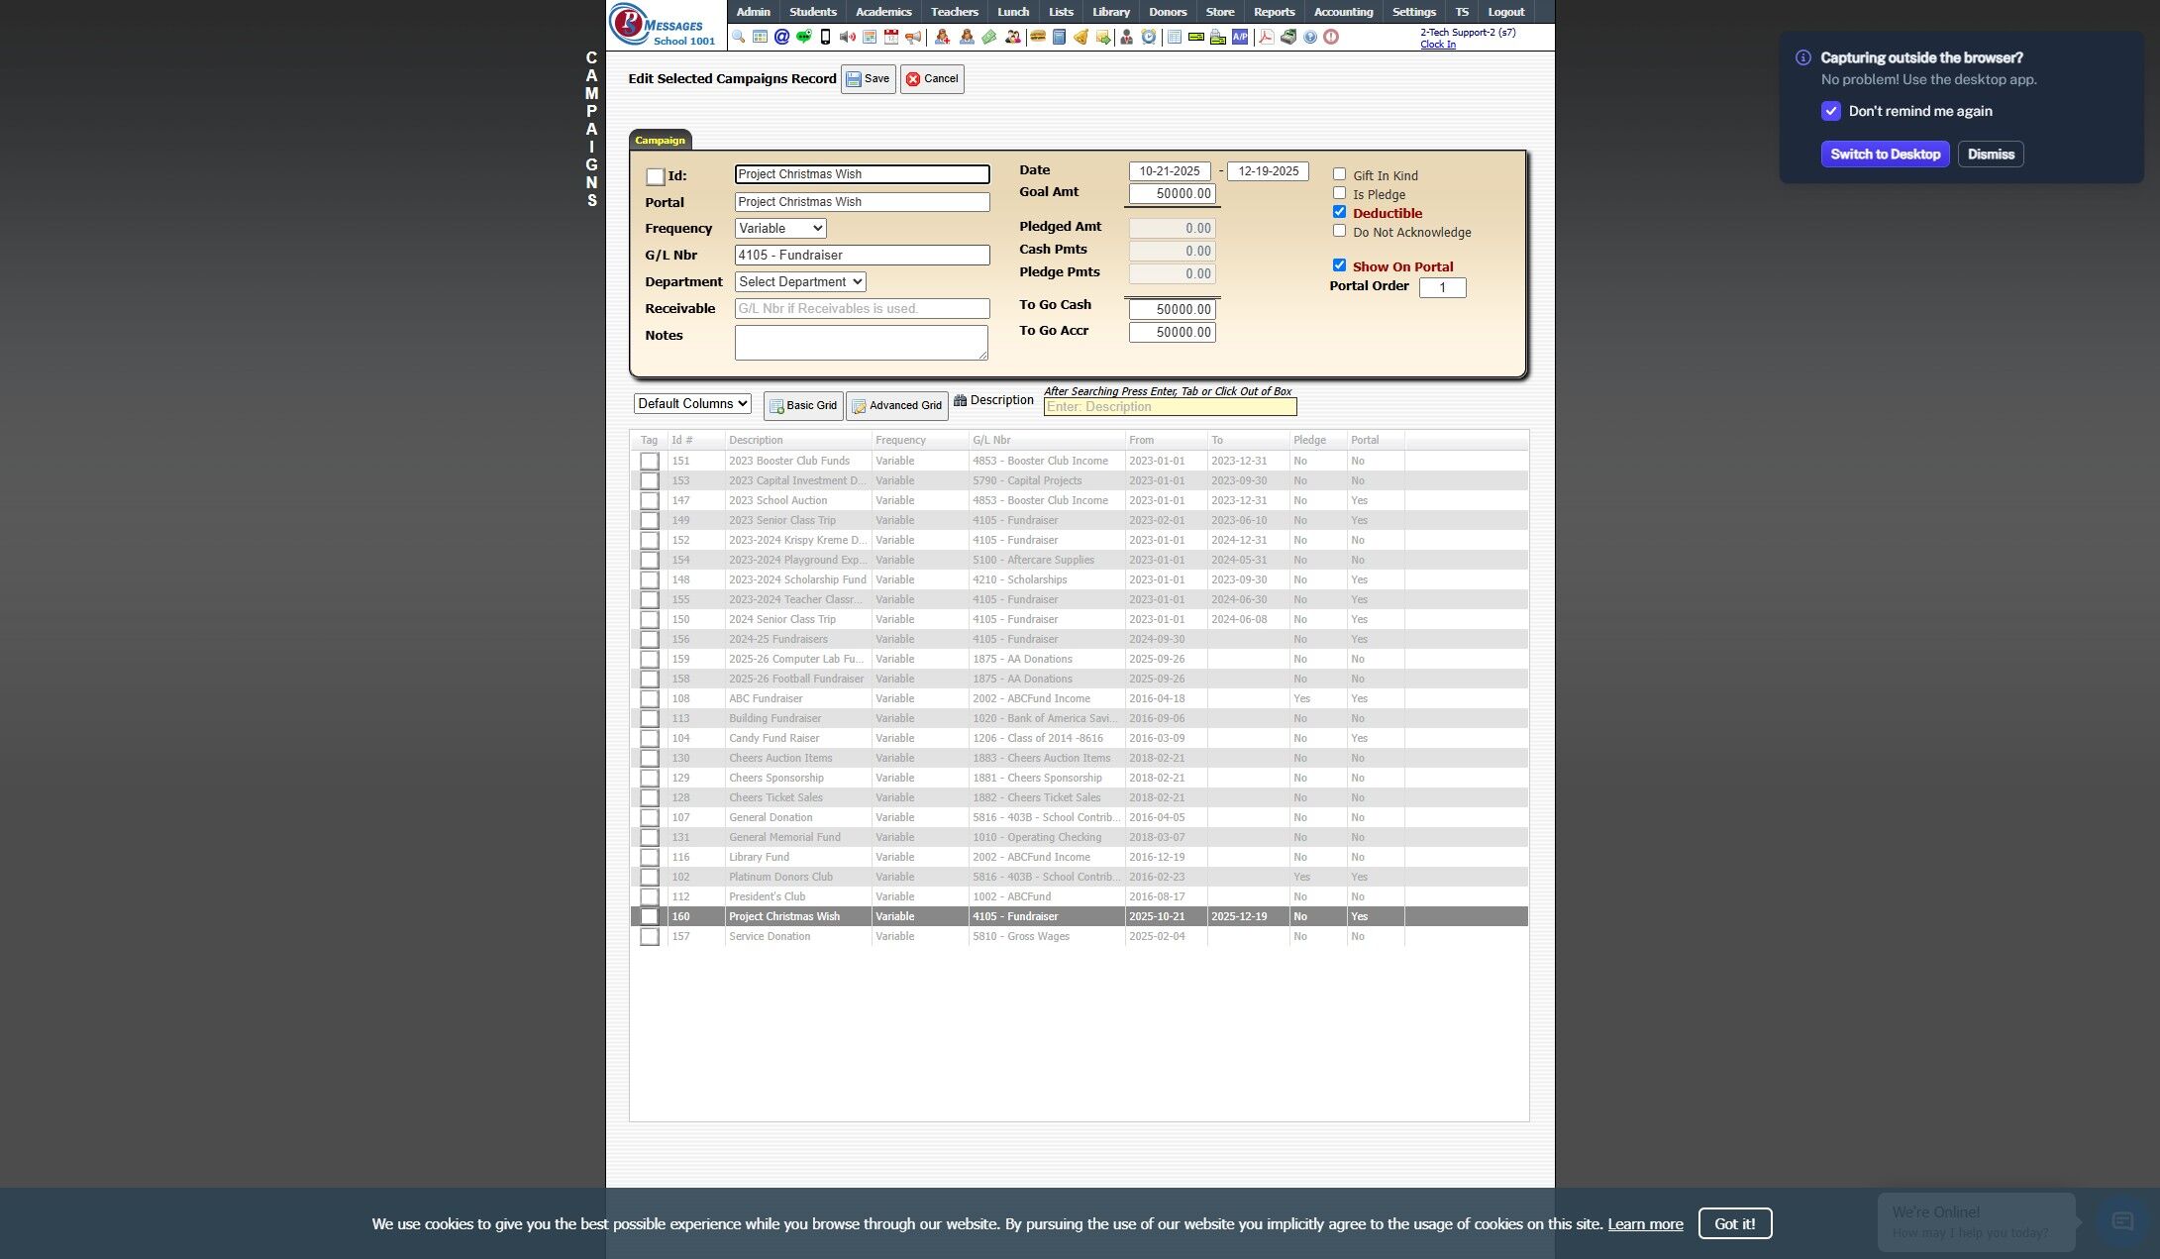Screen dimensions: 2160x1259
Task: Uncheck the Deductible checkbox
Action: pos(1339,212)
